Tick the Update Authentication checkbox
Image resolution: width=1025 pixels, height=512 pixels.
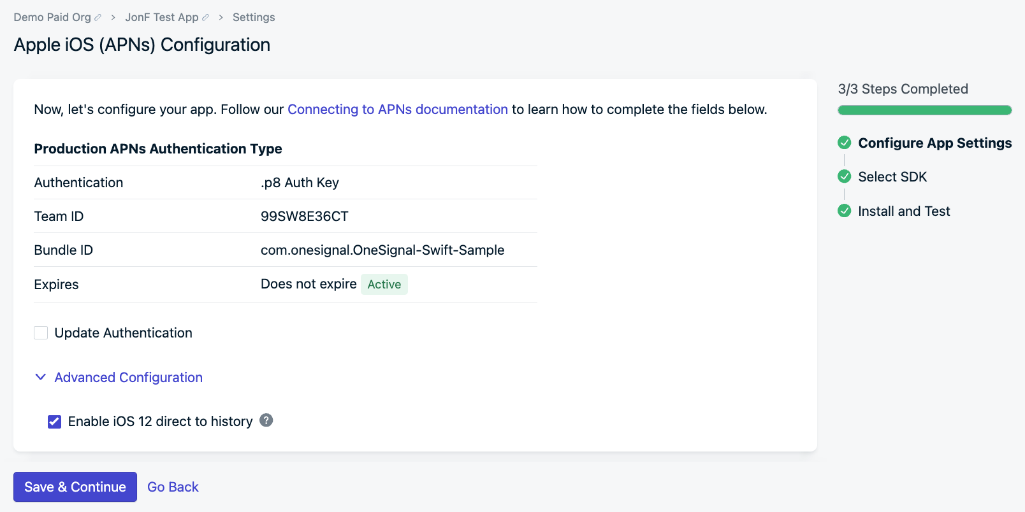click(x=41, y=332)
